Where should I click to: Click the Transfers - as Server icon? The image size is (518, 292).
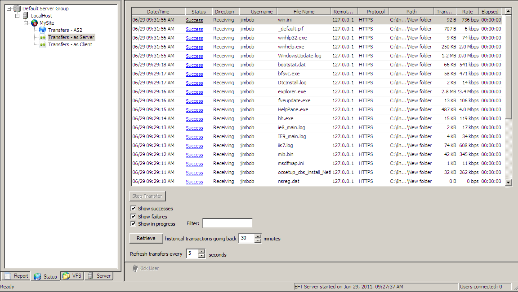click(43, 37)
